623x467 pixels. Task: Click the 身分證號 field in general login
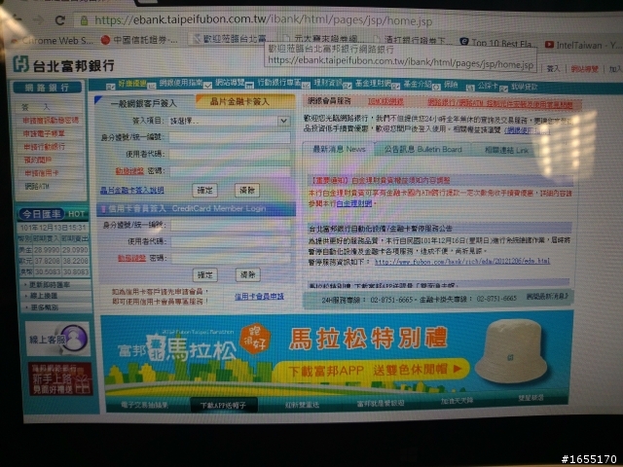pos(230,137)
